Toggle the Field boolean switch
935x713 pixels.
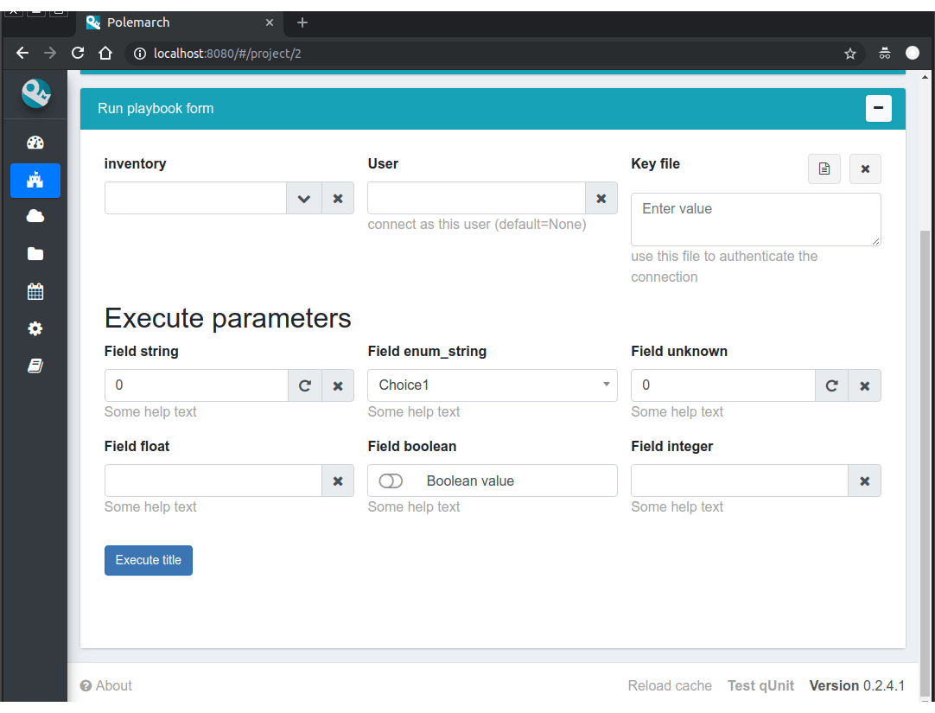tap(391, 481)
